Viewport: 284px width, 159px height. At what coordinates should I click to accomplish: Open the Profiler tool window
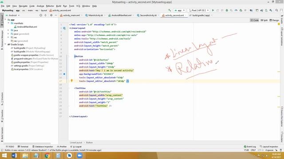pyautogui.click(x=62, y=147)
